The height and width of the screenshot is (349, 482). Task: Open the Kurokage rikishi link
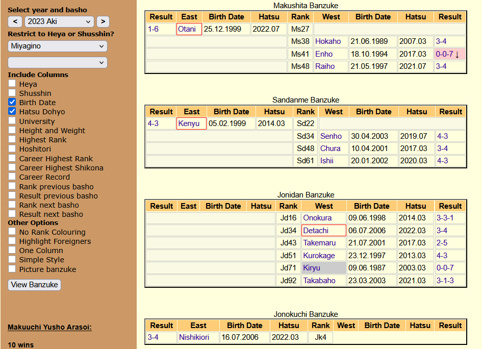[319, 256]
